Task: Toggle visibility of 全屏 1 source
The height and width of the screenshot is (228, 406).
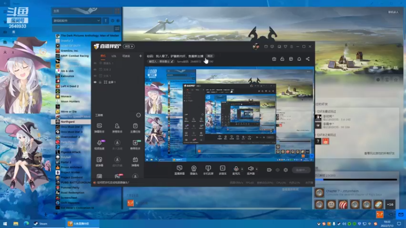Action: pyautogui.click(x=95, y=82)
